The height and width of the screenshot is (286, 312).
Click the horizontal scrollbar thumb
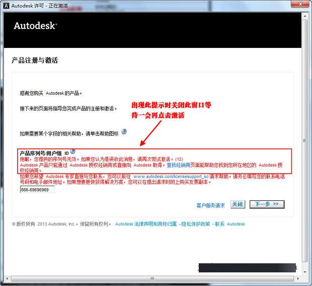tap(152, 278)
